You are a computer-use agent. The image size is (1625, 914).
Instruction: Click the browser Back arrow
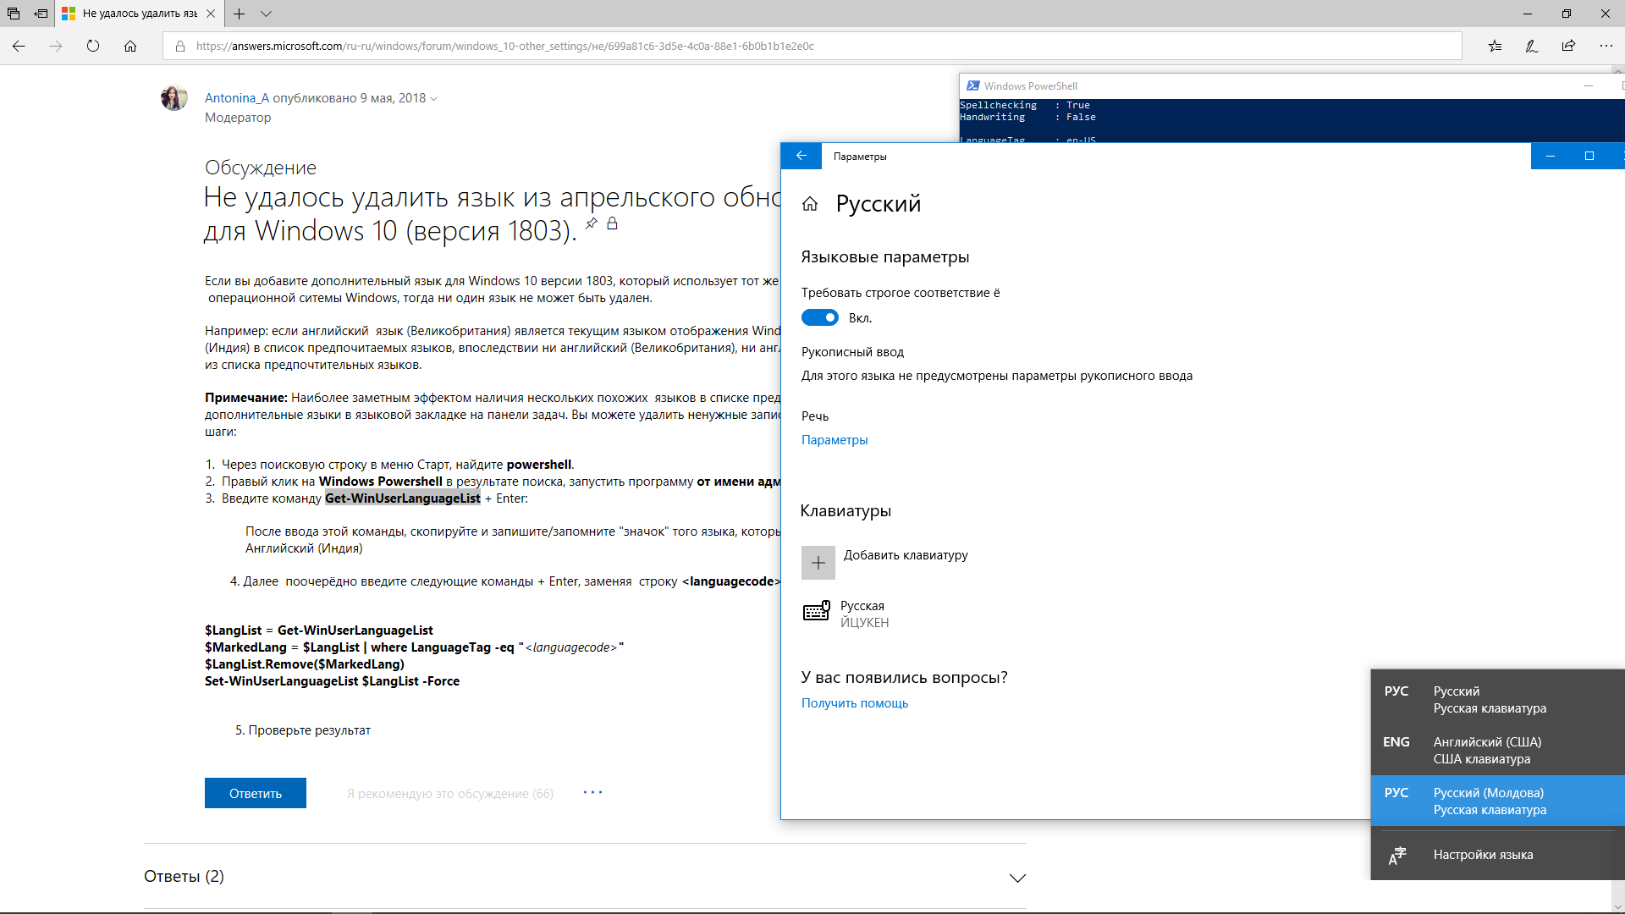tap(19, 47)
